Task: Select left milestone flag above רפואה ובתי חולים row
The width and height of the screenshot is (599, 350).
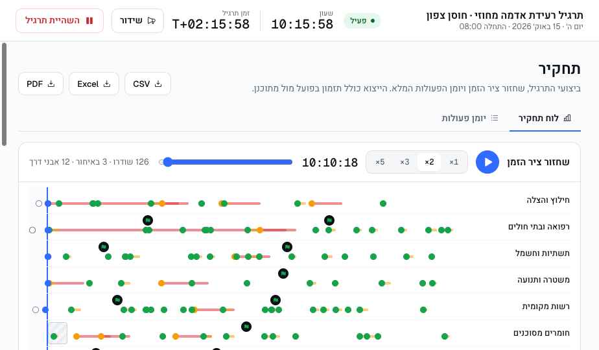Action: click(x=147, y=220)
